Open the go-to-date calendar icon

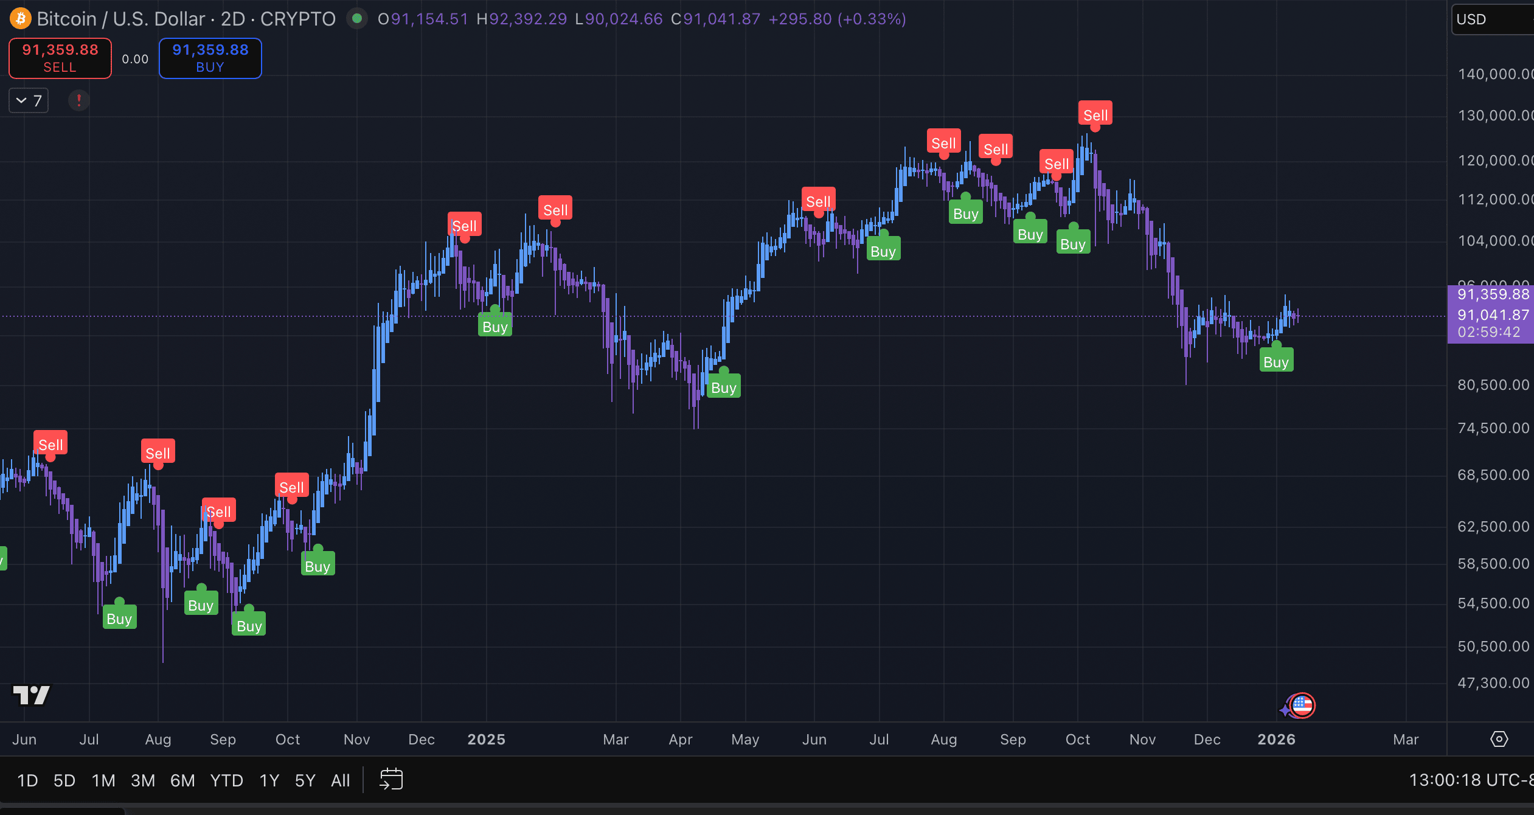(391, 779)
